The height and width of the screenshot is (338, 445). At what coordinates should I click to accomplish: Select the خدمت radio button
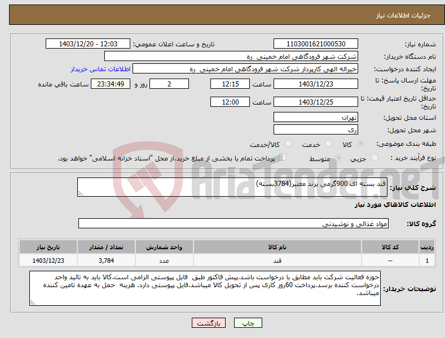click(328, 144)
